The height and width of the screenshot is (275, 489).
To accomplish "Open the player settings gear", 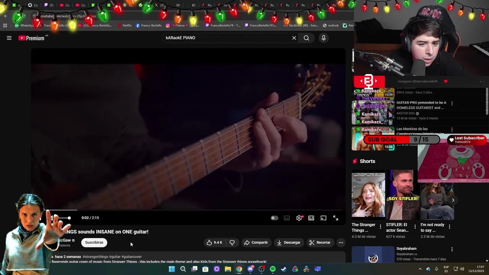I will coord(299,218).
